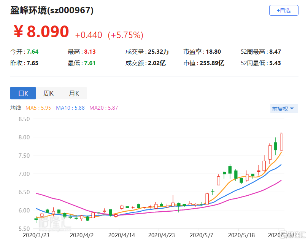
Task: Click the percent change (+5.75%)
Action: pos(125,35)
